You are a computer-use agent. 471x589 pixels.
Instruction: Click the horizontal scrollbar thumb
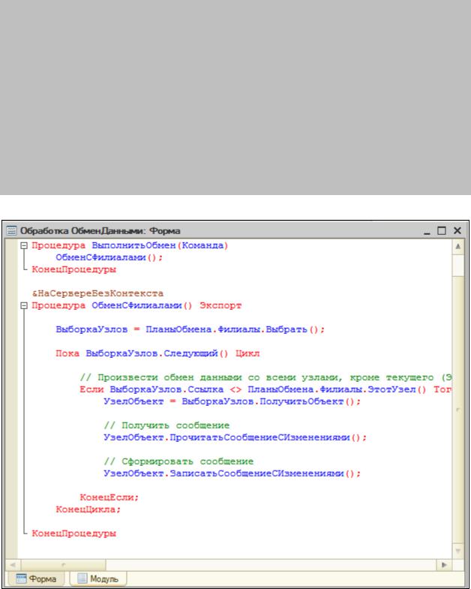(x=63, y=564)
